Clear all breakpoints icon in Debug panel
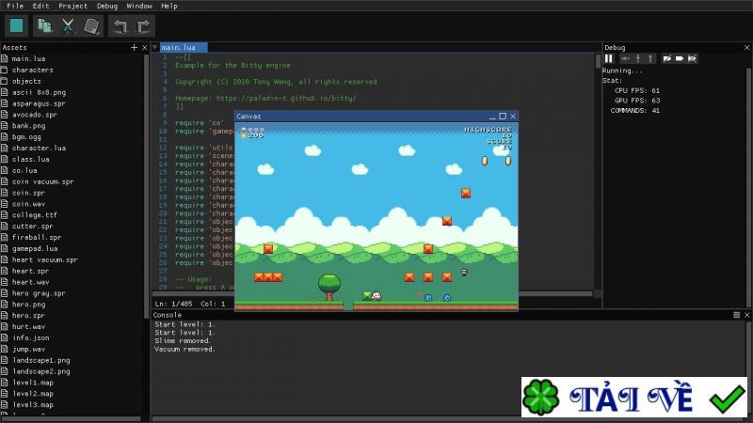The image size is (753, 423). pyautogui.click(x=692, y=58)
